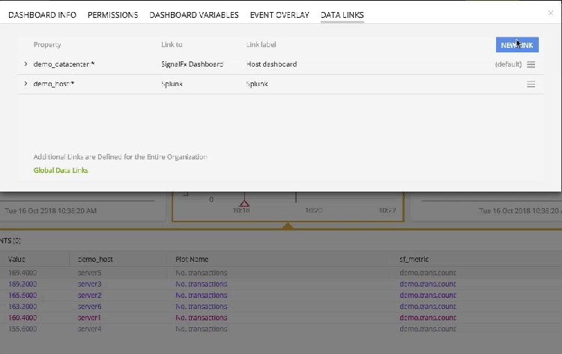Click the server1 demo_host cell
The image size is (562, 354).
(89, 317)
